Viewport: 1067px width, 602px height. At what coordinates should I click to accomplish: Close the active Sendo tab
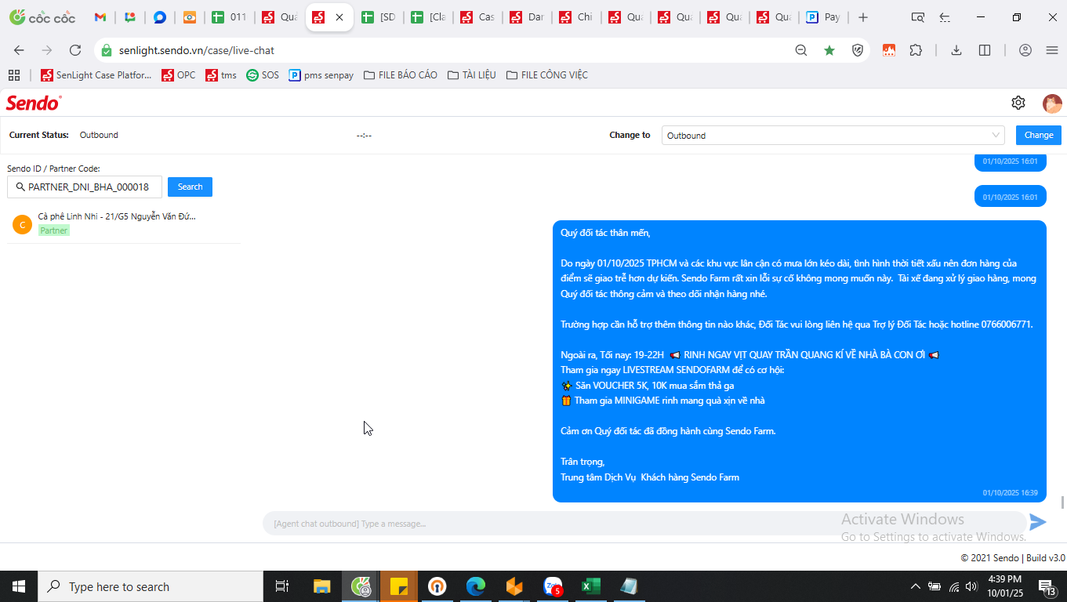pos(339,17)
